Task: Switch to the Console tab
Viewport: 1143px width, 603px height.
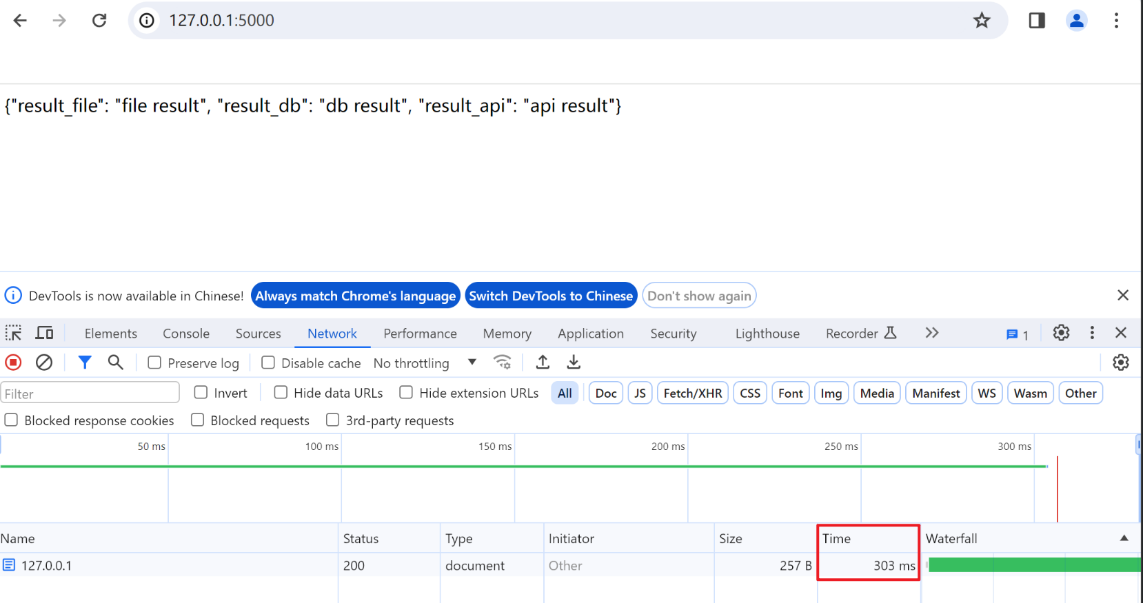Action: [186, 334]
